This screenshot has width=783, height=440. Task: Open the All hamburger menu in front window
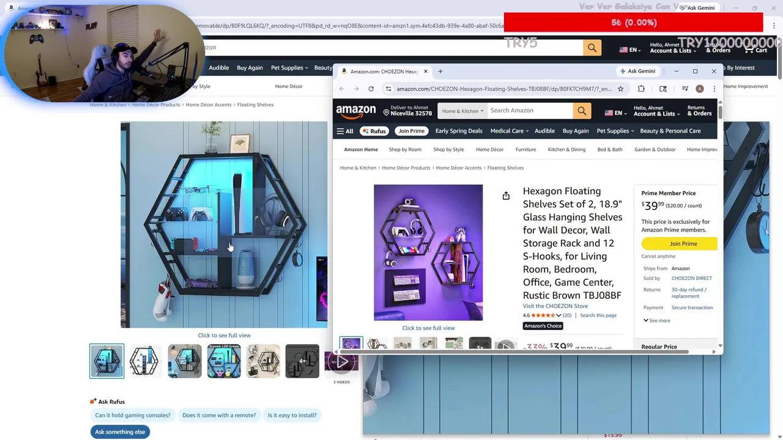(x=345, y=131)
